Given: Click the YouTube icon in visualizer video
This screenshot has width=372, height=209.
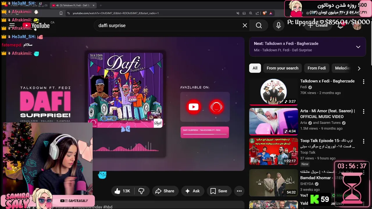Looking at the screenshot, I should tap(194, 107).
